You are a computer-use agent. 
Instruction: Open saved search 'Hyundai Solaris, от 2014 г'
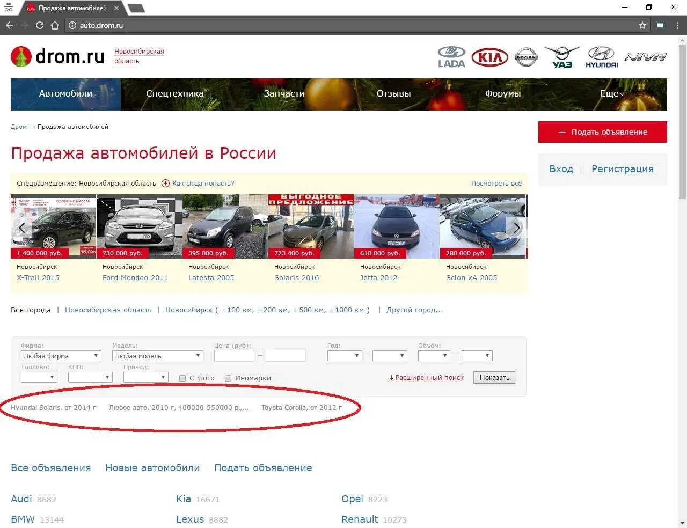coord(54,408)
